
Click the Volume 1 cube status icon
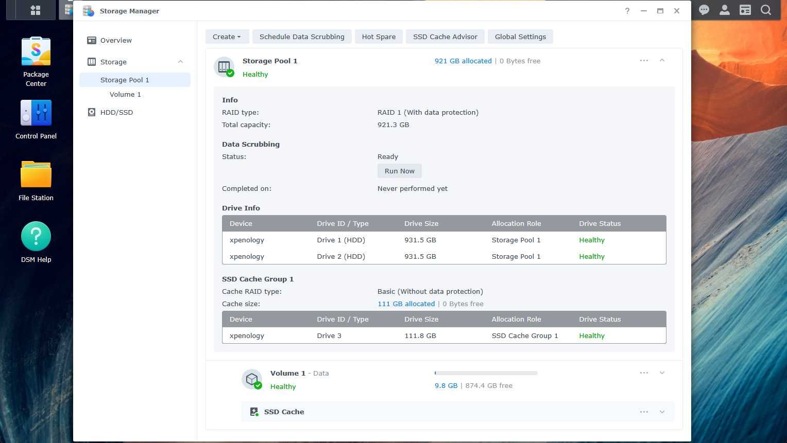coord(252,379)
